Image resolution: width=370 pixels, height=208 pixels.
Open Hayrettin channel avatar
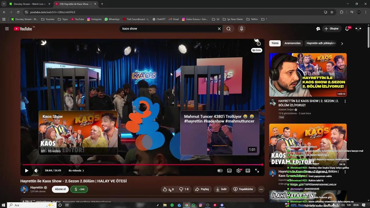(24, 189)
